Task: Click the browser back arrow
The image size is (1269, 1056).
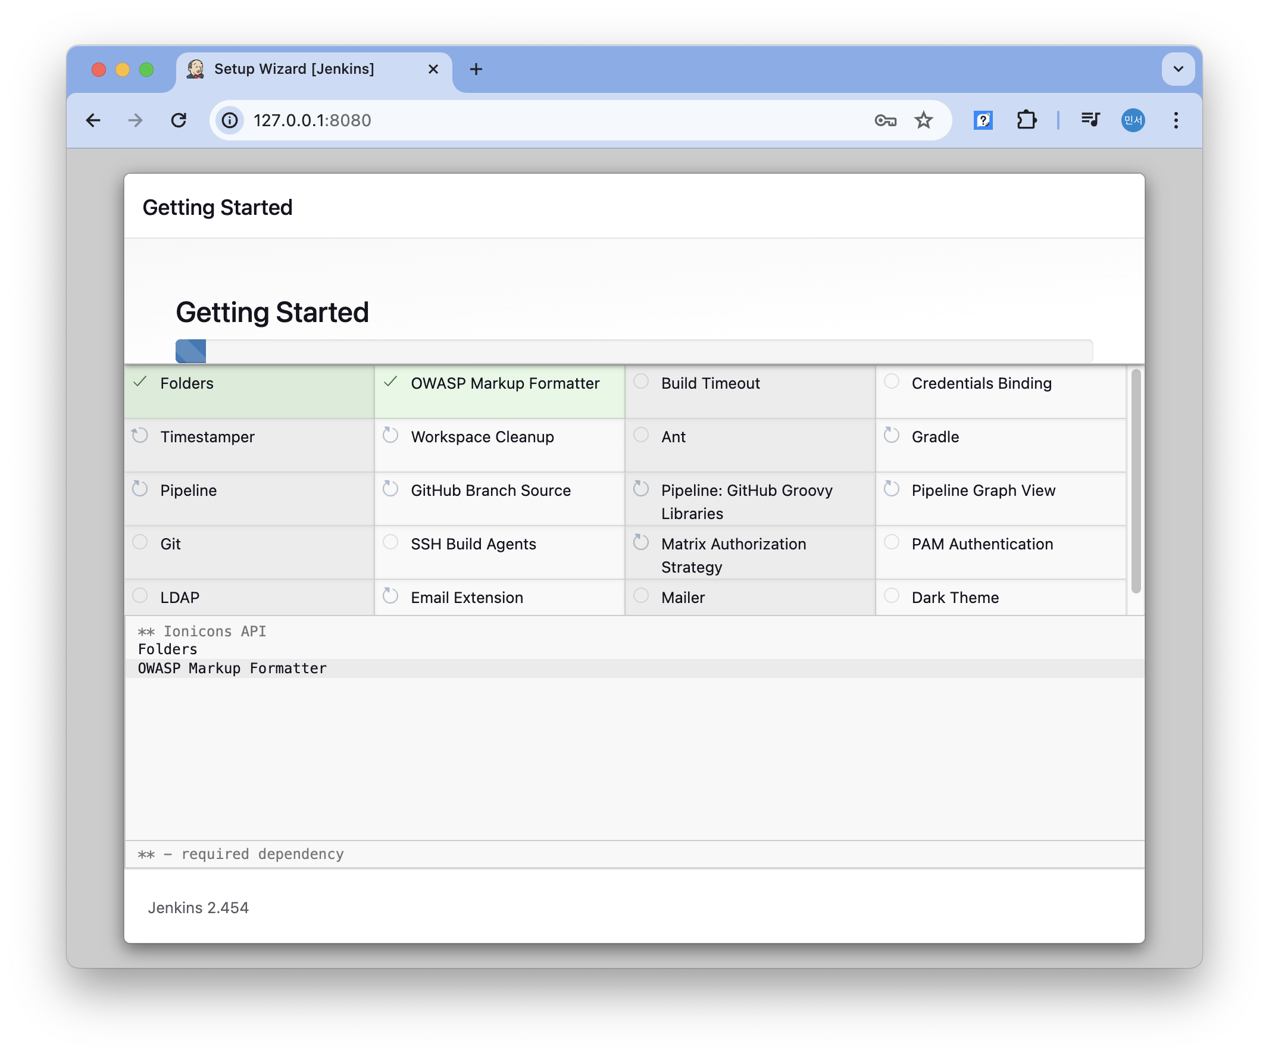Action: [x=93, y=120]
